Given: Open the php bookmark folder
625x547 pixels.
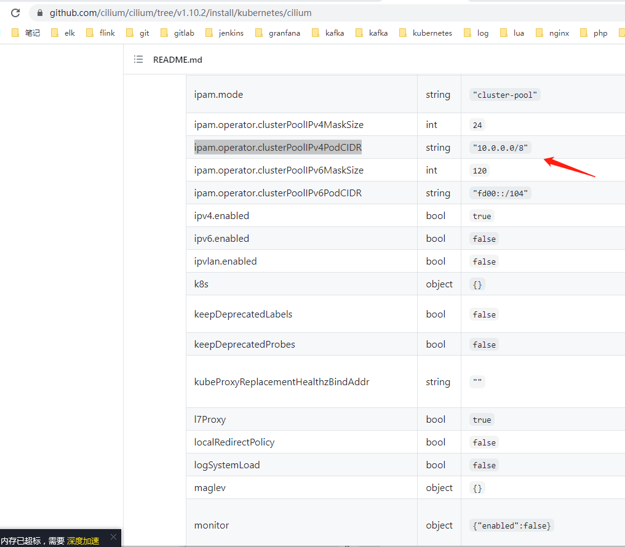Looking at the screenshot, I should (x=594, y=33).
